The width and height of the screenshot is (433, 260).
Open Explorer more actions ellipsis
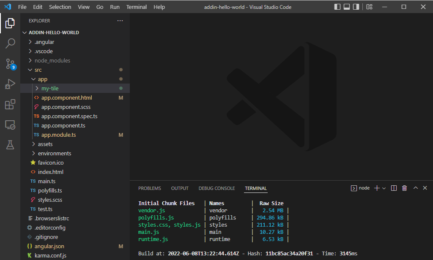[x=120, y=21]
